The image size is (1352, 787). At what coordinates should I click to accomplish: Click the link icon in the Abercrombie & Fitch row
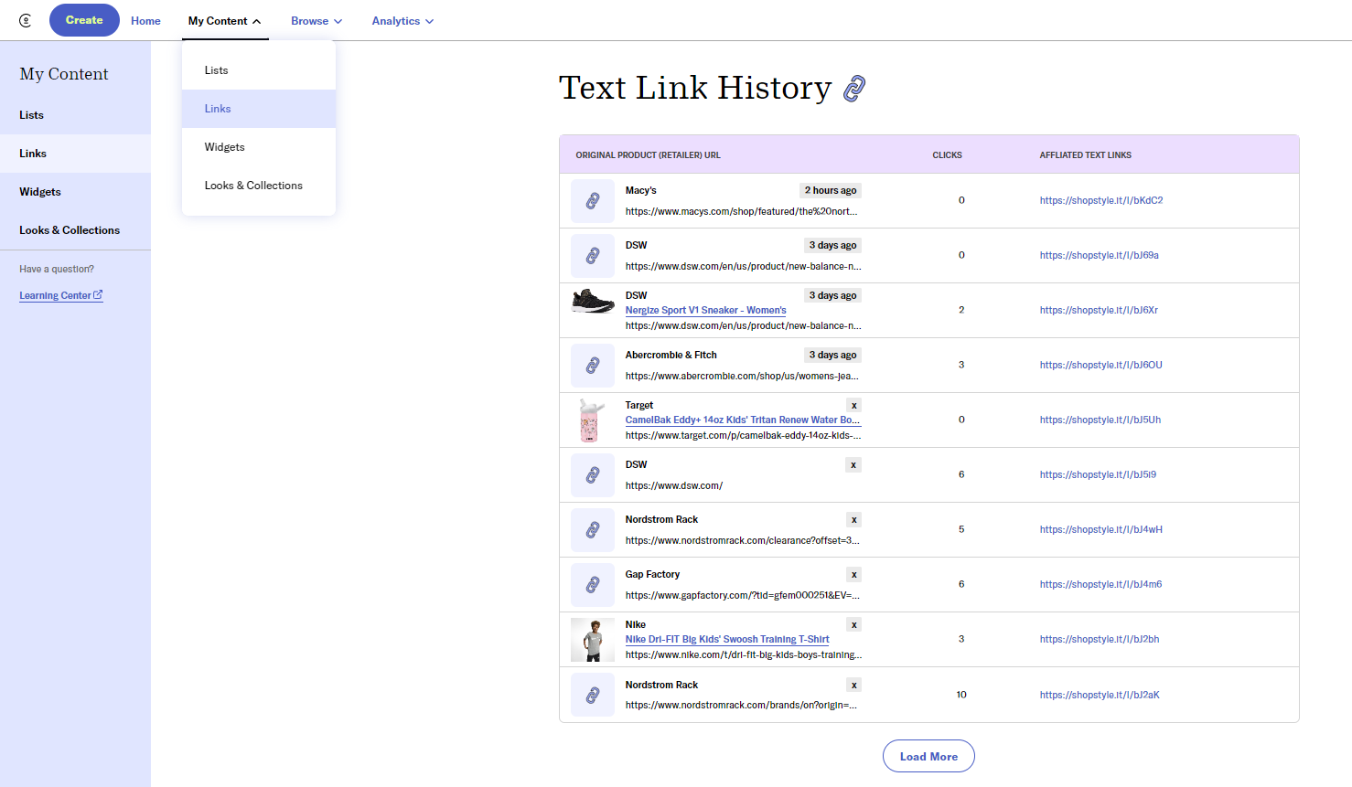click(593, 366)
